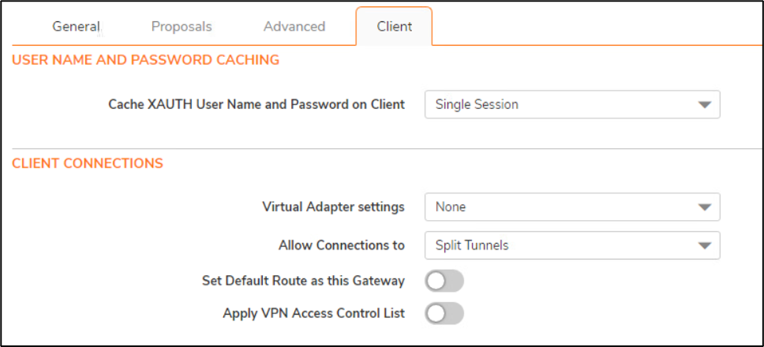
Task: Click the divider line above Client Connections
Action: click(382, 148)
